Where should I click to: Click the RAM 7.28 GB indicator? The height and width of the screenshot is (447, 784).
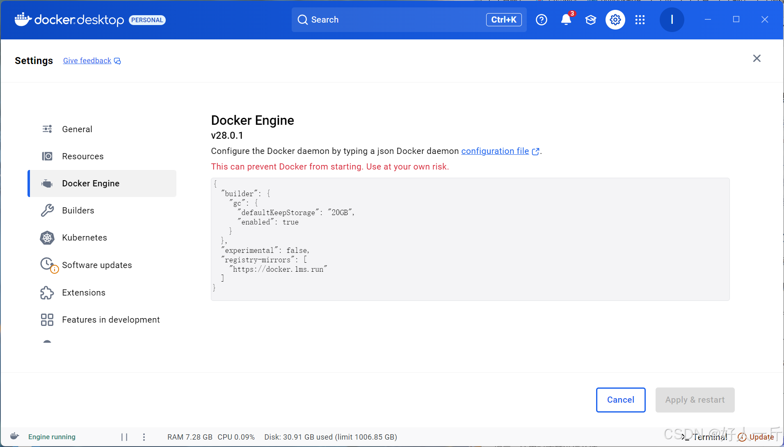point(190,437)
